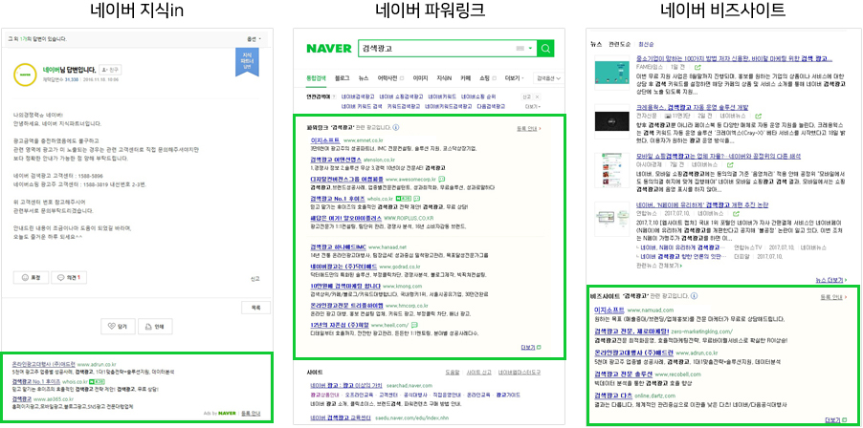Screen dimensions: 863x428
Task: Click the NAVER logo beside the search box
Action: point(328,49)
